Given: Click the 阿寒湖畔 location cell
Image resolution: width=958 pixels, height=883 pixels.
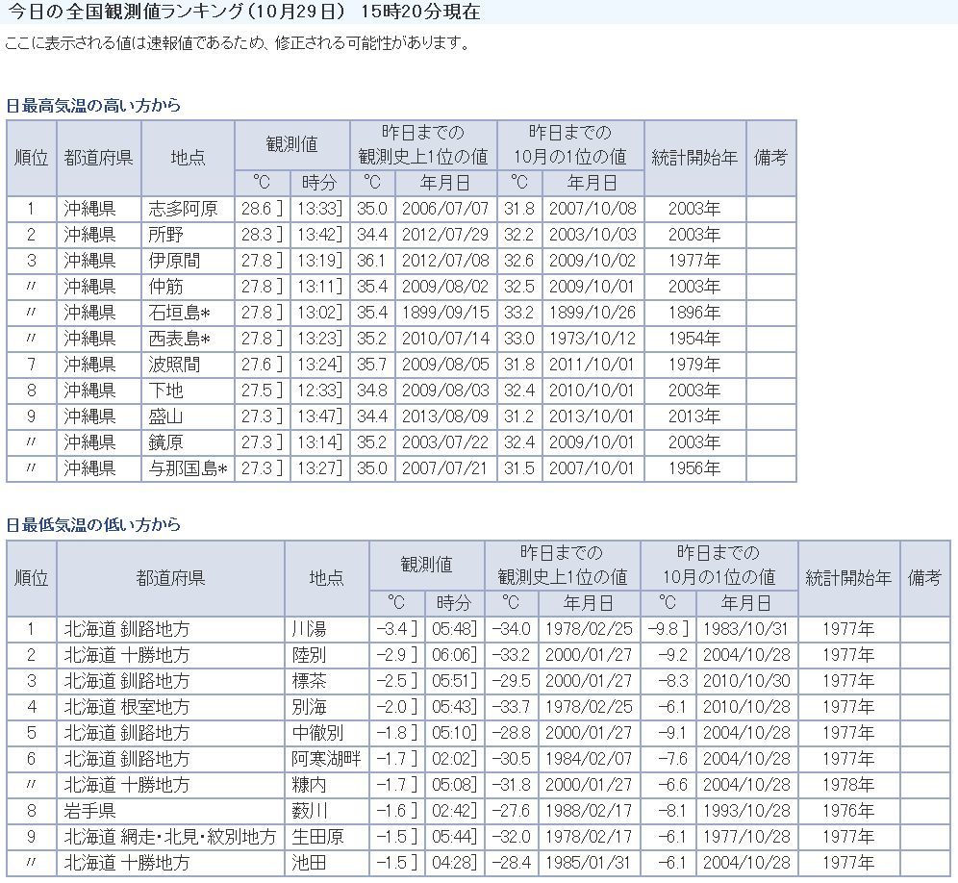Looking at the screenshot, I should pyautogui.click(x=326, y=759).
